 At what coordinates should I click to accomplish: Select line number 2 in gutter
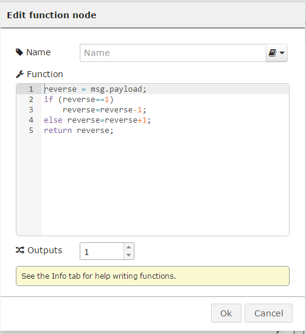(x=31, y=100)
